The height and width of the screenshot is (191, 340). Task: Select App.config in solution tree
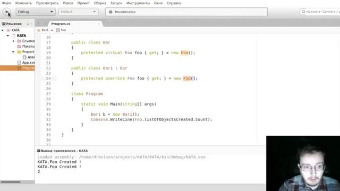[28, 63]
